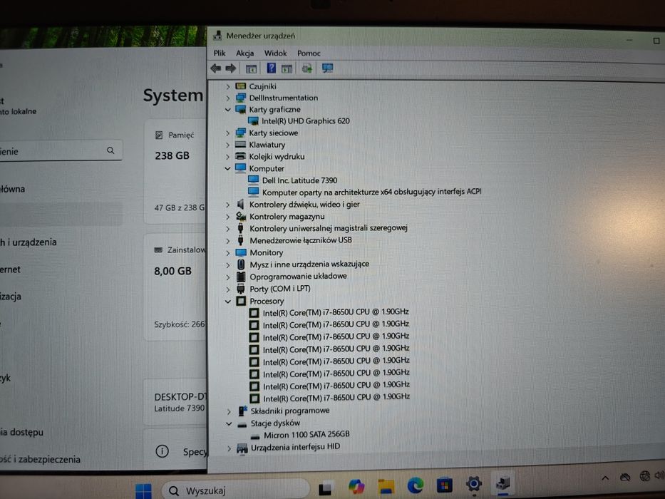The image size is (665, 499).
Task: Expand the DellInstrumentation node
Action: pos(228,98)
